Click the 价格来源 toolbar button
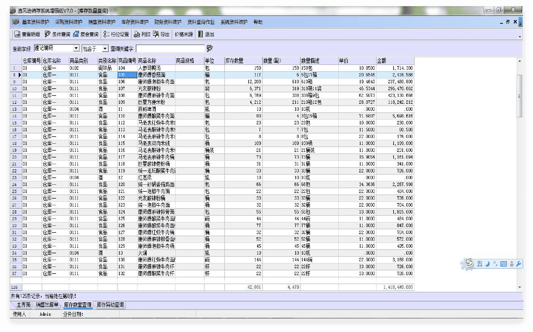The height and width of the screenshot is (332, 533). coord(184,34)
